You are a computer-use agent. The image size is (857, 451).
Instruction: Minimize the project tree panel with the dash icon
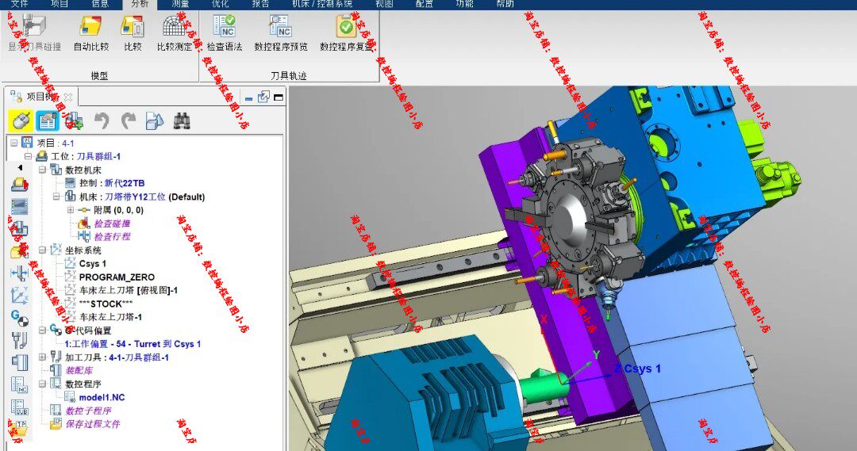pyautogui.click(x=248, y=98)
